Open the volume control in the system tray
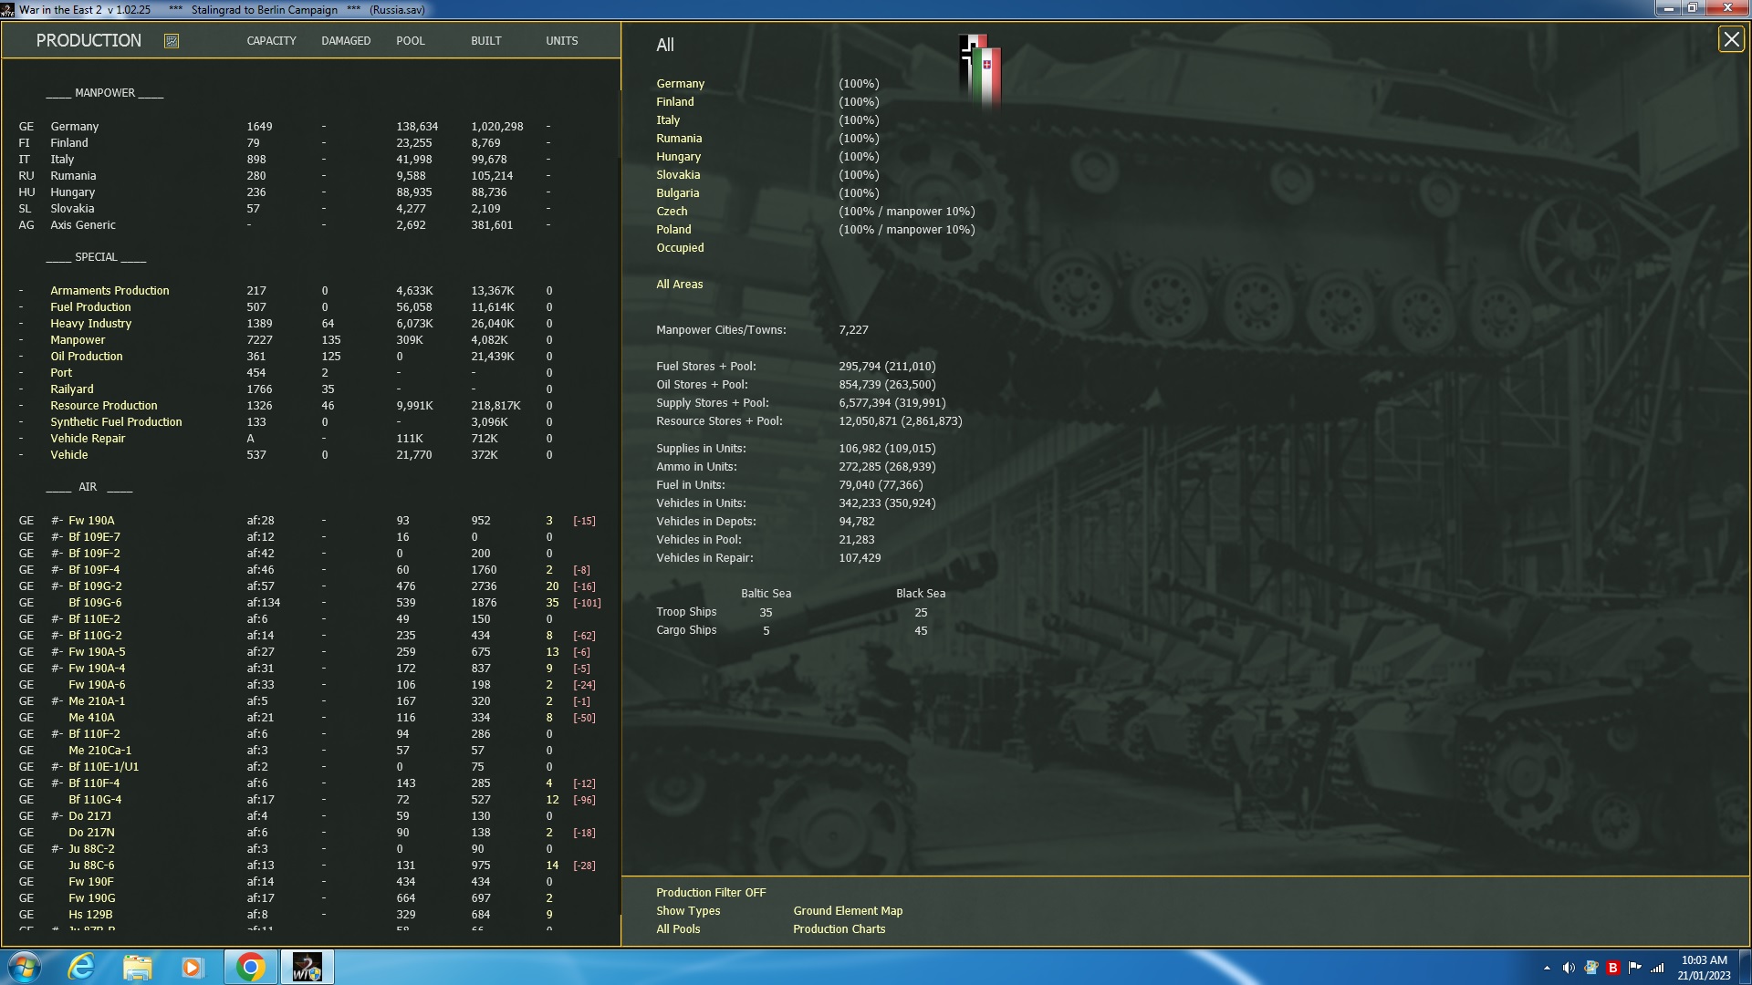The height and width of the screenshot is (985, 1752). 1569,966
